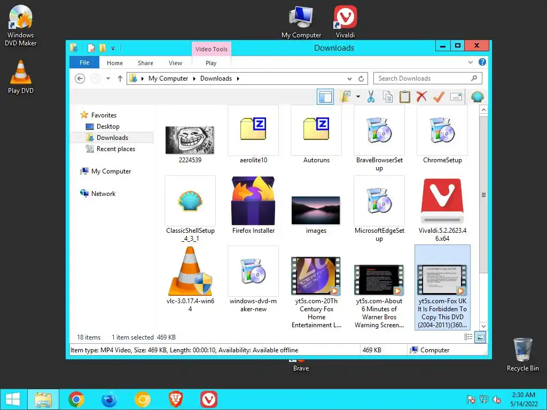Click the Help question mark icon
The image size is (547, 410).
pyautogui.click(x=482, y=62)
